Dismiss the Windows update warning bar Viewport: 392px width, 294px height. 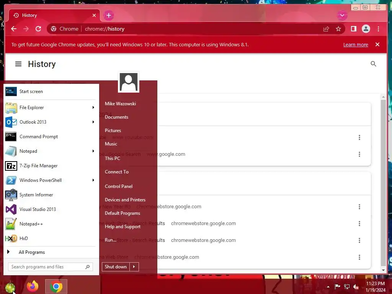coord(377,44)
